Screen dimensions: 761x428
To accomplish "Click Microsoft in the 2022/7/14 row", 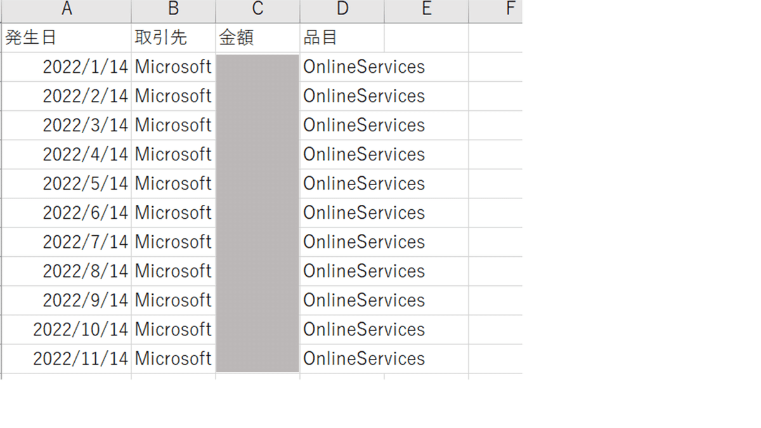I will [173, 242].
